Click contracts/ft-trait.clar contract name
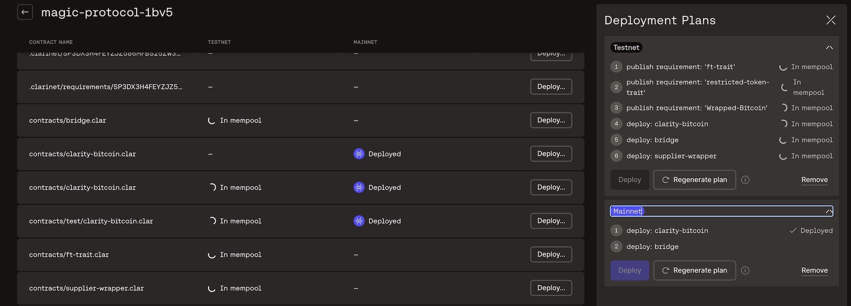Viewport: 851px width, 306px height. point(69,255)
